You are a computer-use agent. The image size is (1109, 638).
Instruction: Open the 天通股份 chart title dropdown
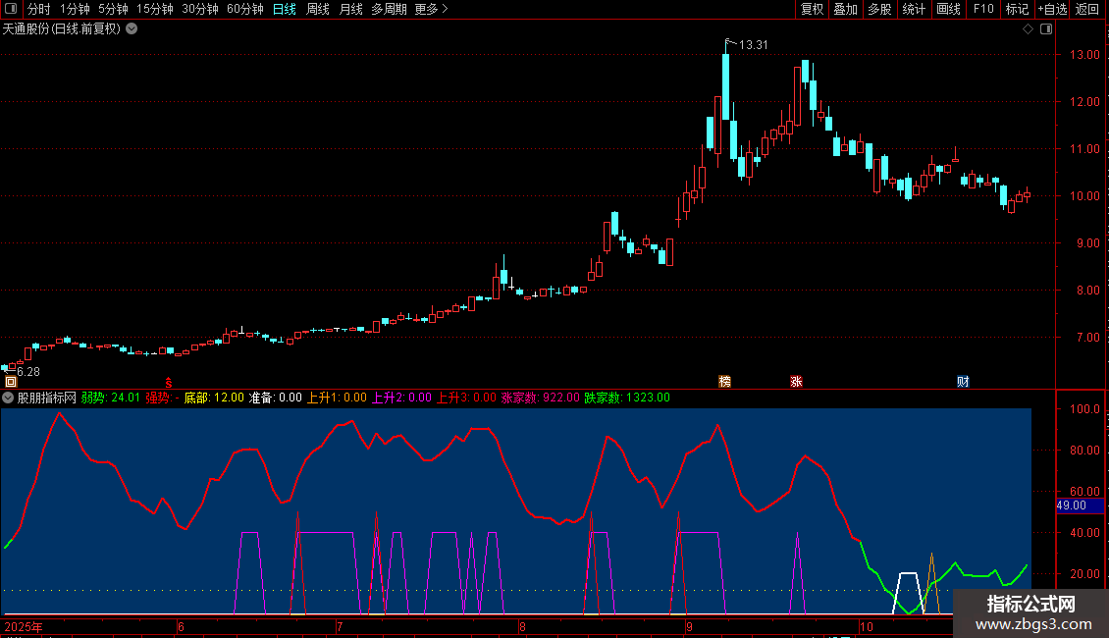[132, 29]
